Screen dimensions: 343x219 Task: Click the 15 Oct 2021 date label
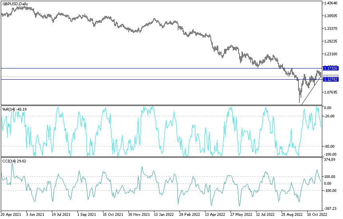coord(113,214)
